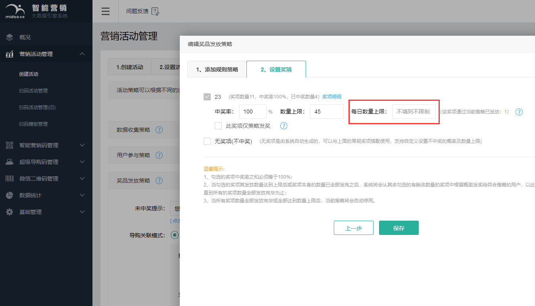The width and height of the screenshot is (535, 306).
Task: Click help icon beside 用户参与策略
Action: 159,155
